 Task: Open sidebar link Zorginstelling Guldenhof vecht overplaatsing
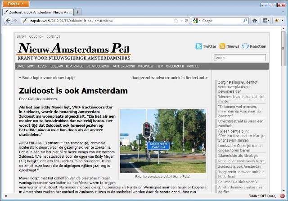(x=238, y=87)
